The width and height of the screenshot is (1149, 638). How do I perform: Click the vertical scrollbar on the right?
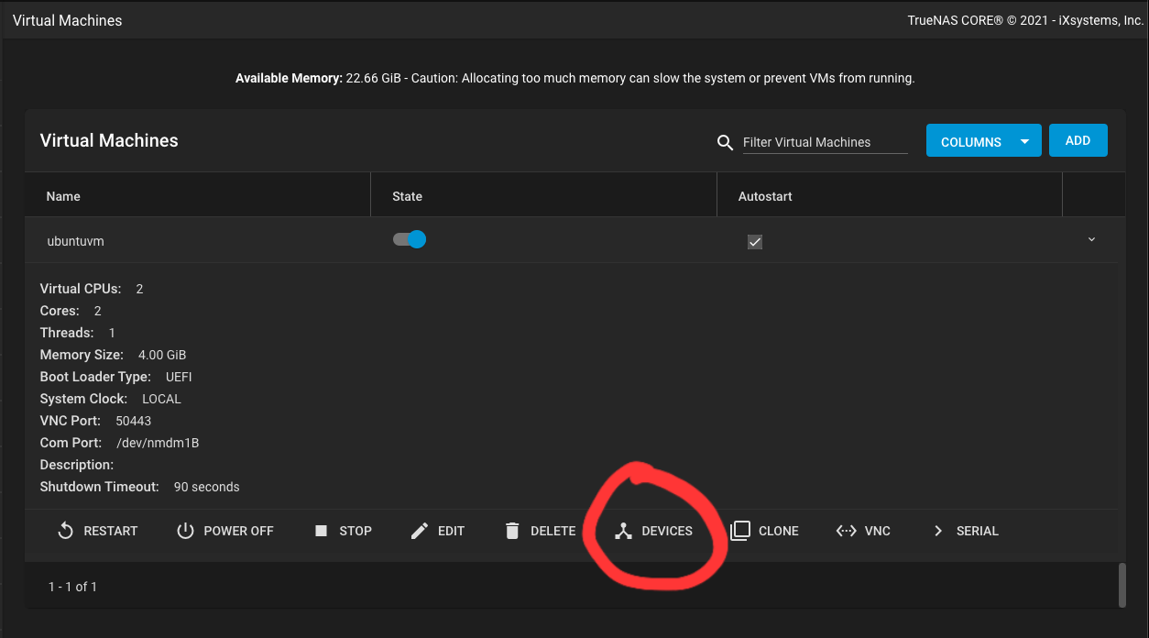pyautogui.click(x=1122, y=584)
